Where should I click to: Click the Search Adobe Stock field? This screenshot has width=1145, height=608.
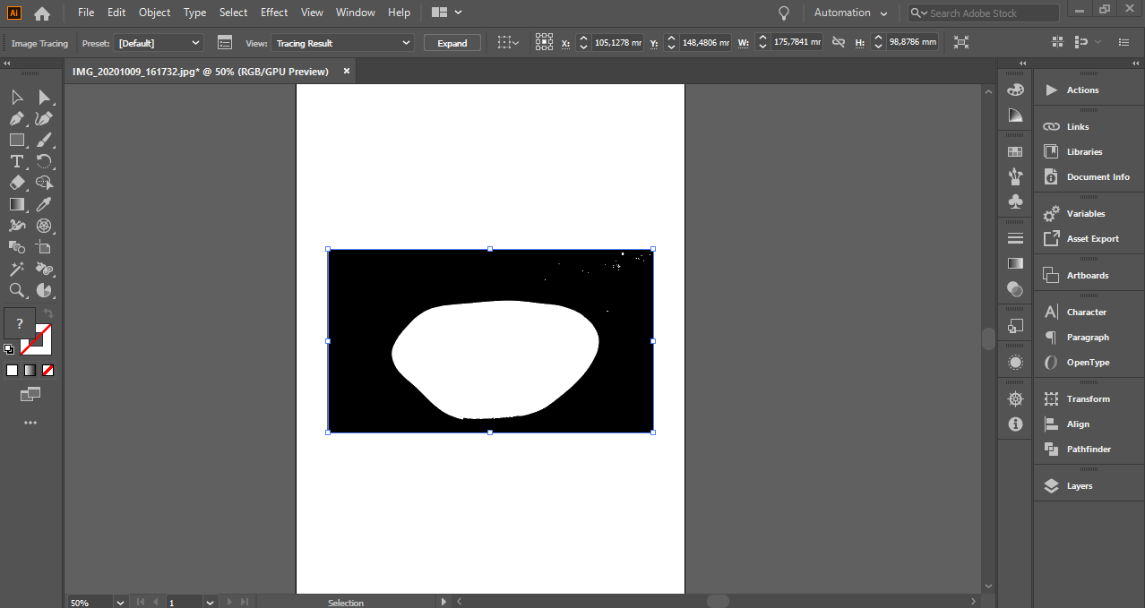coord(984,13)
